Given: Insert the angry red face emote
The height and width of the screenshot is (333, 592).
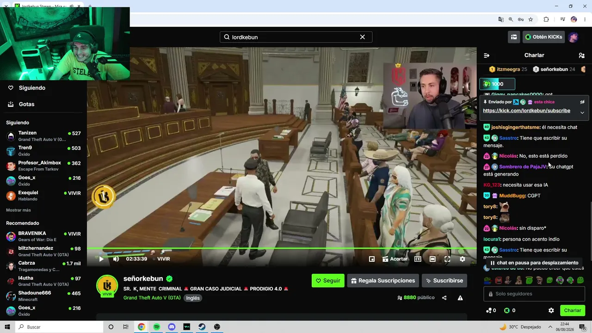Looking at the screenshot, I should (499, 280).
